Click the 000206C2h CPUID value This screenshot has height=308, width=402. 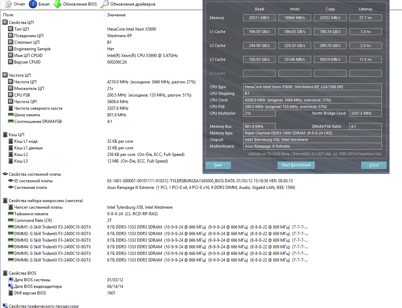(x=117, y=62)
